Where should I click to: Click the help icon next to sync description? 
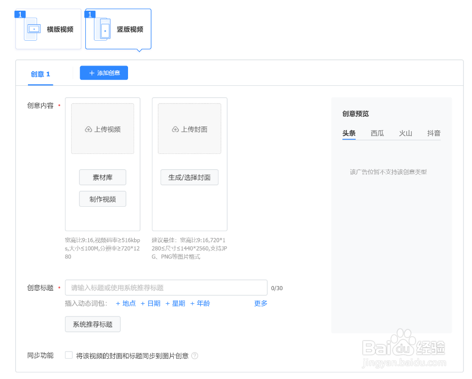click(195, 356)
